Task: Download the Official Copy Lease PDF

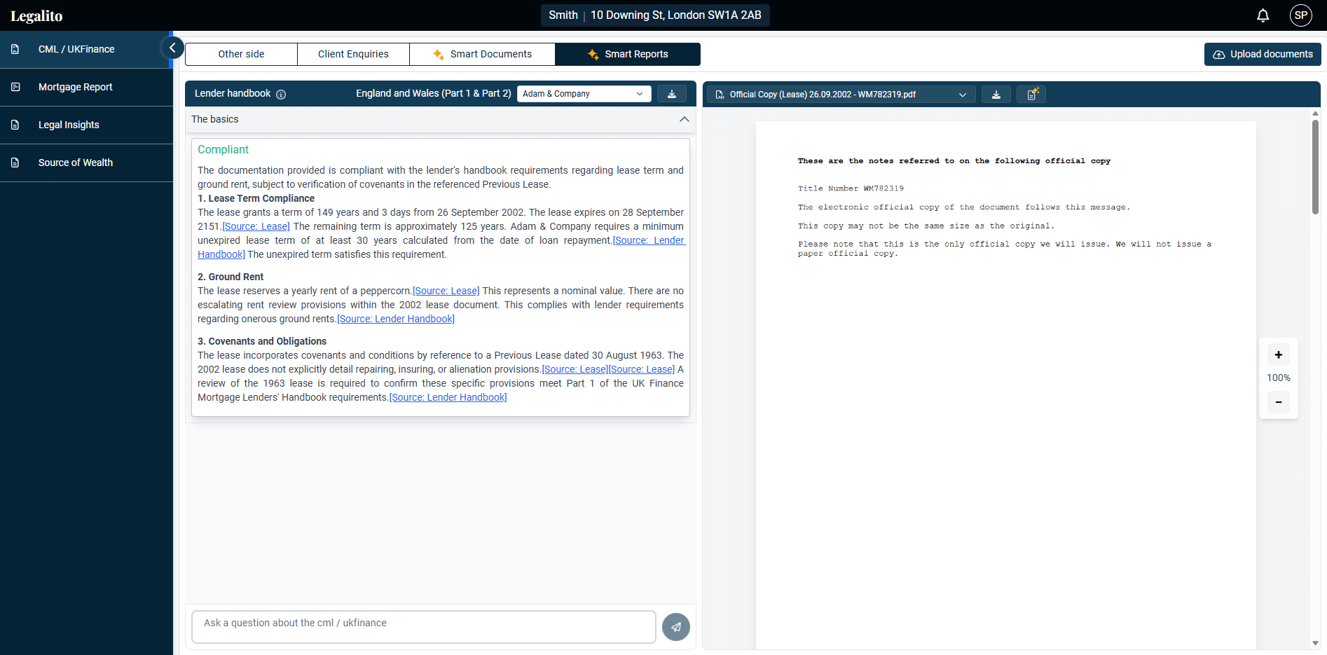Action: 996,95
